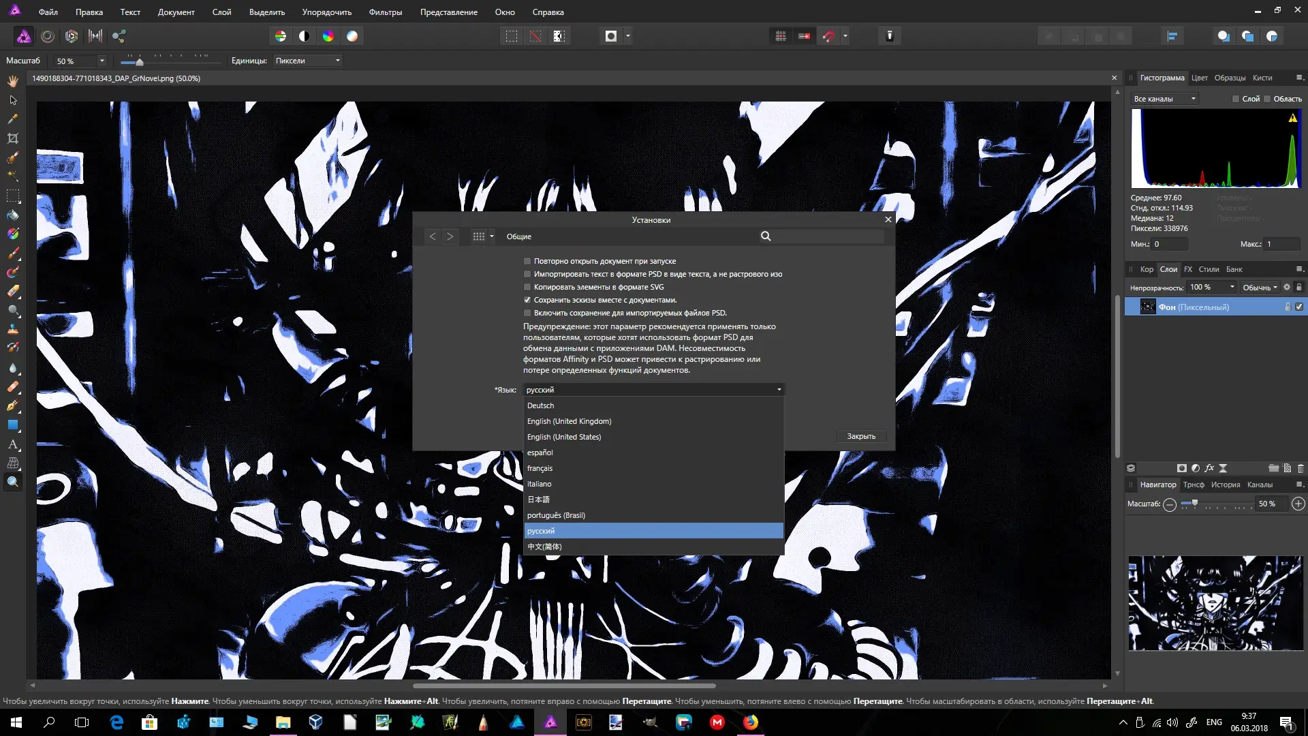Image resolution: width=1308 pixels, height=736 pixels.
Task: Uncheck 'Сохранить эскизы вместе с документами'
Action: 527,300
